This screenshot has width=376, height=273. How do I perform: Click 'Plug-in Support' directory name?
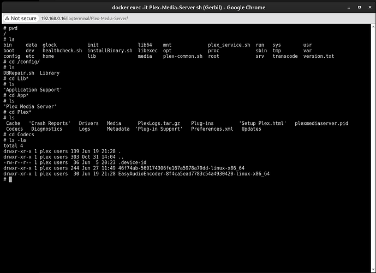(x=159, y=129)
